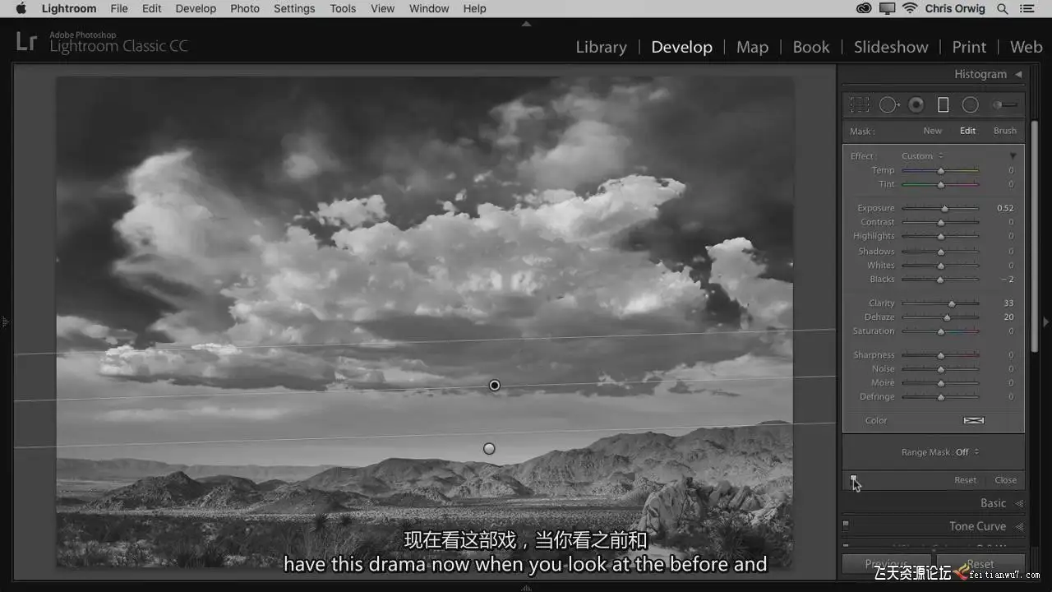
Task: Click the Previous button
Action: (886, 564)
